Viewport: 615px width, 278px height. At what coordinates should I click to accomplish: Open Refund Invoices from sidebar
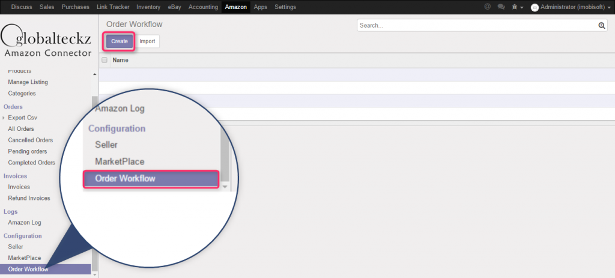29,198
